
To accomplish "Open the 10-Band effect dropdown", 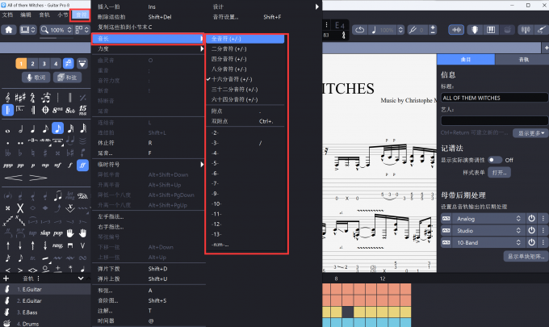I will point(488,242).
